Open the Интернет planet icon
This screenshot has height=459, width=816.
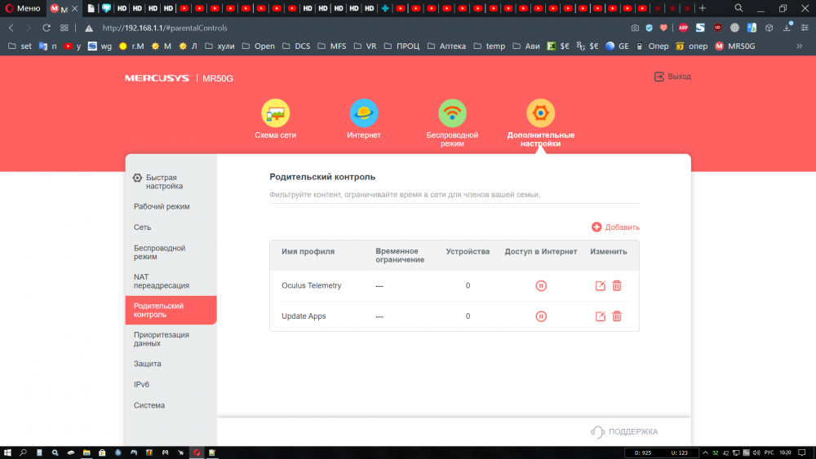point(364,113)
